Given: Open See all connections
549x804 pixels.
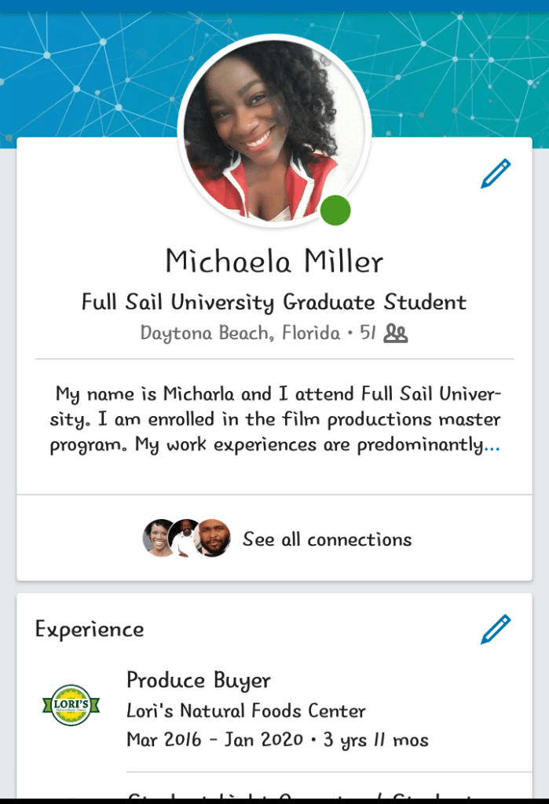Looking at the screenshot, I should [327, 539].
